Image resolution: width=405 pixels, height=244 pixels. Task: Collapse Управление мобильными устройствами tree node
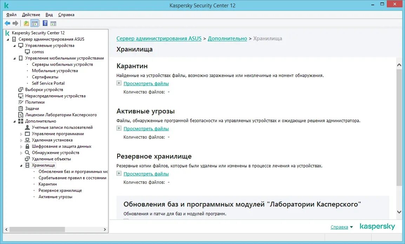14,58
